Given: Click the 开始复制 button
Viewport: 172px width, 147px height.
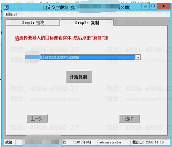Looking at the screenshot, I should [x=79, y=77].
